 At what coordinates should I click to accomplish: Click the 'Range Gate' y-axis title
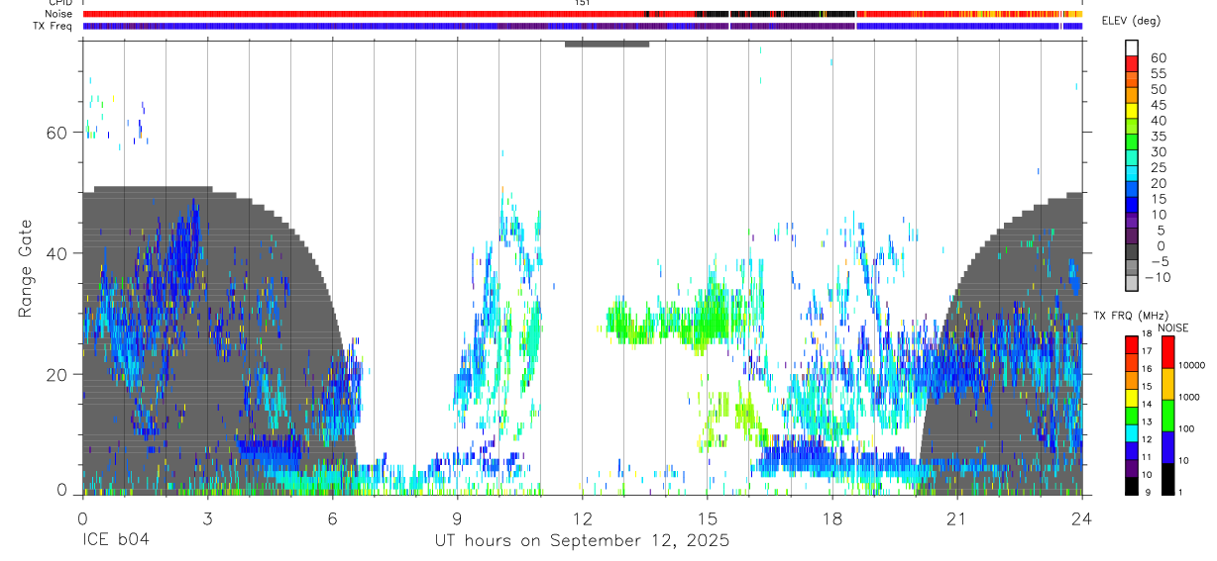tap(27, 269)
